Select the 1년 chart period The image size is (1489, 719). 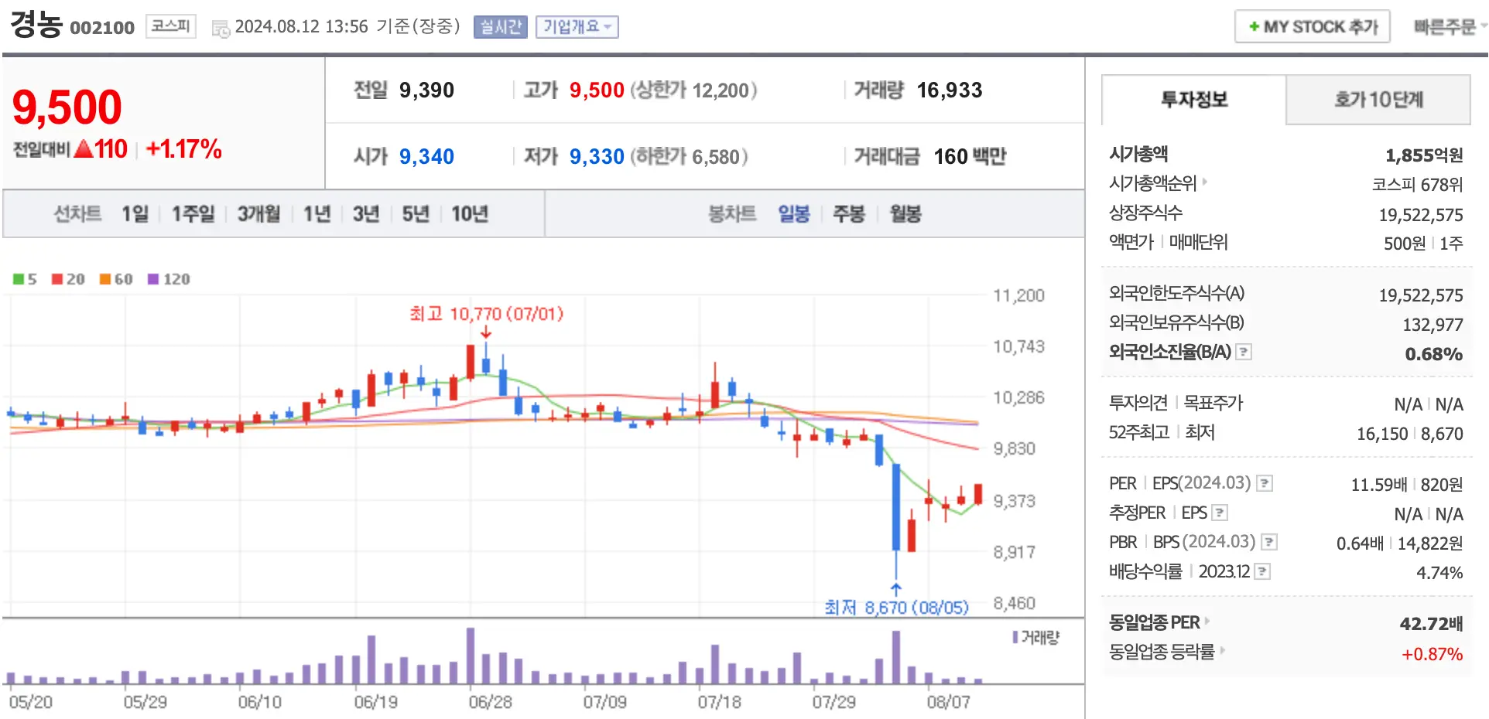[315, 214]
